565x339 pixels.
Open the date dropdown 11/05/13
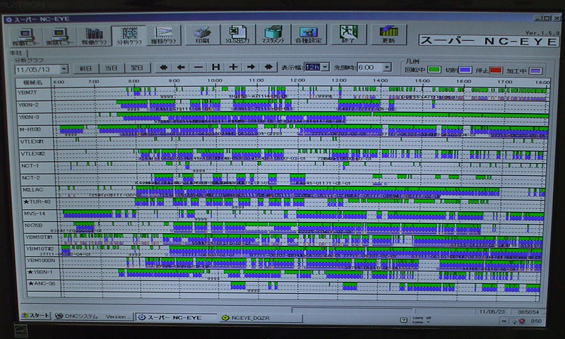64,69
